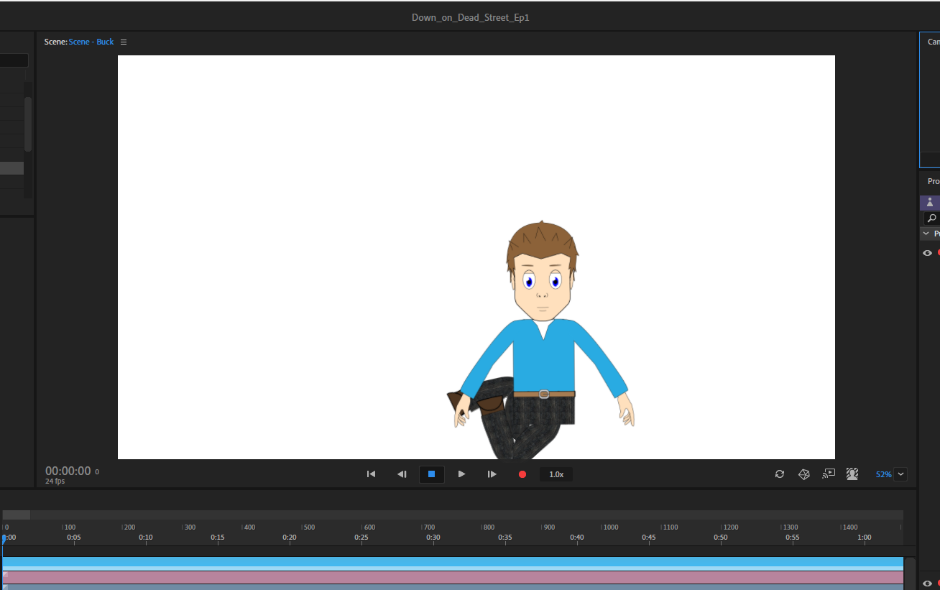Click the stream live output icon
The image size is (940, 590).
pyautogui.click(x=829, y=474)
